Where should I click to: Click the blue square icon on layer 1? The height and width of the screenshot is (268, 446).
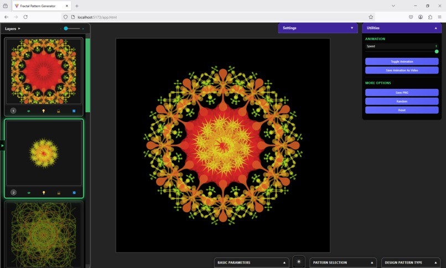74,111
